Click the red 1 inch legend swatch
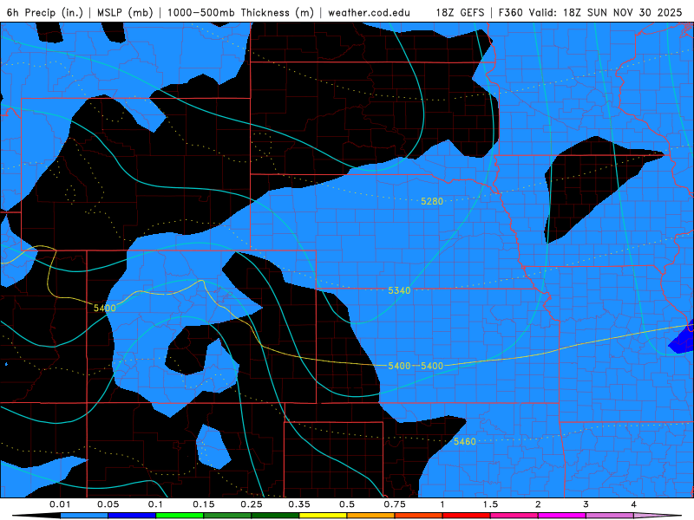This screenshot has height=520, width=694. 467,516
